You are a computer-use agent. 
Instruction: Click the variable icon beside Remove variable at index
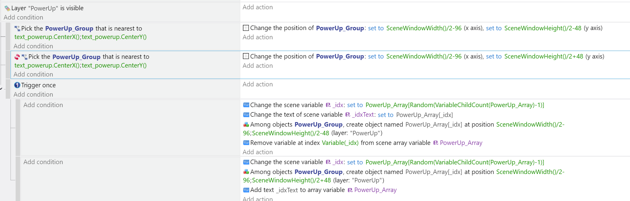click(246, 143)
